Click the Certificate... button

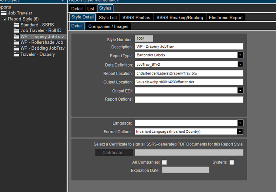tap(114, 152)
